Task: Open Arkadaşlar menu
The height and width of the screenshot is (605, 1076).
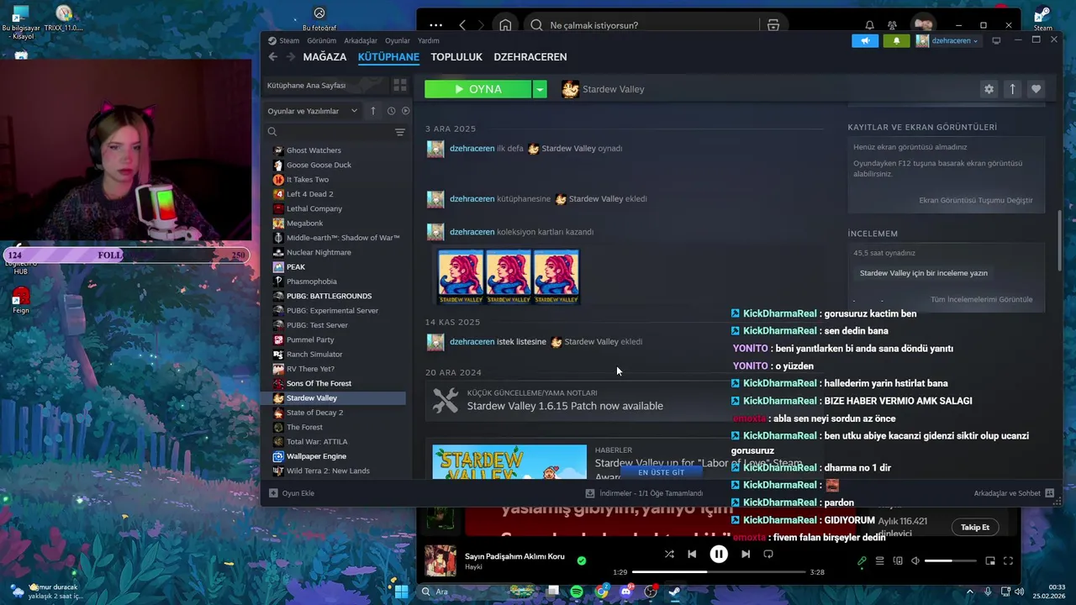Action: coord(361,40)
